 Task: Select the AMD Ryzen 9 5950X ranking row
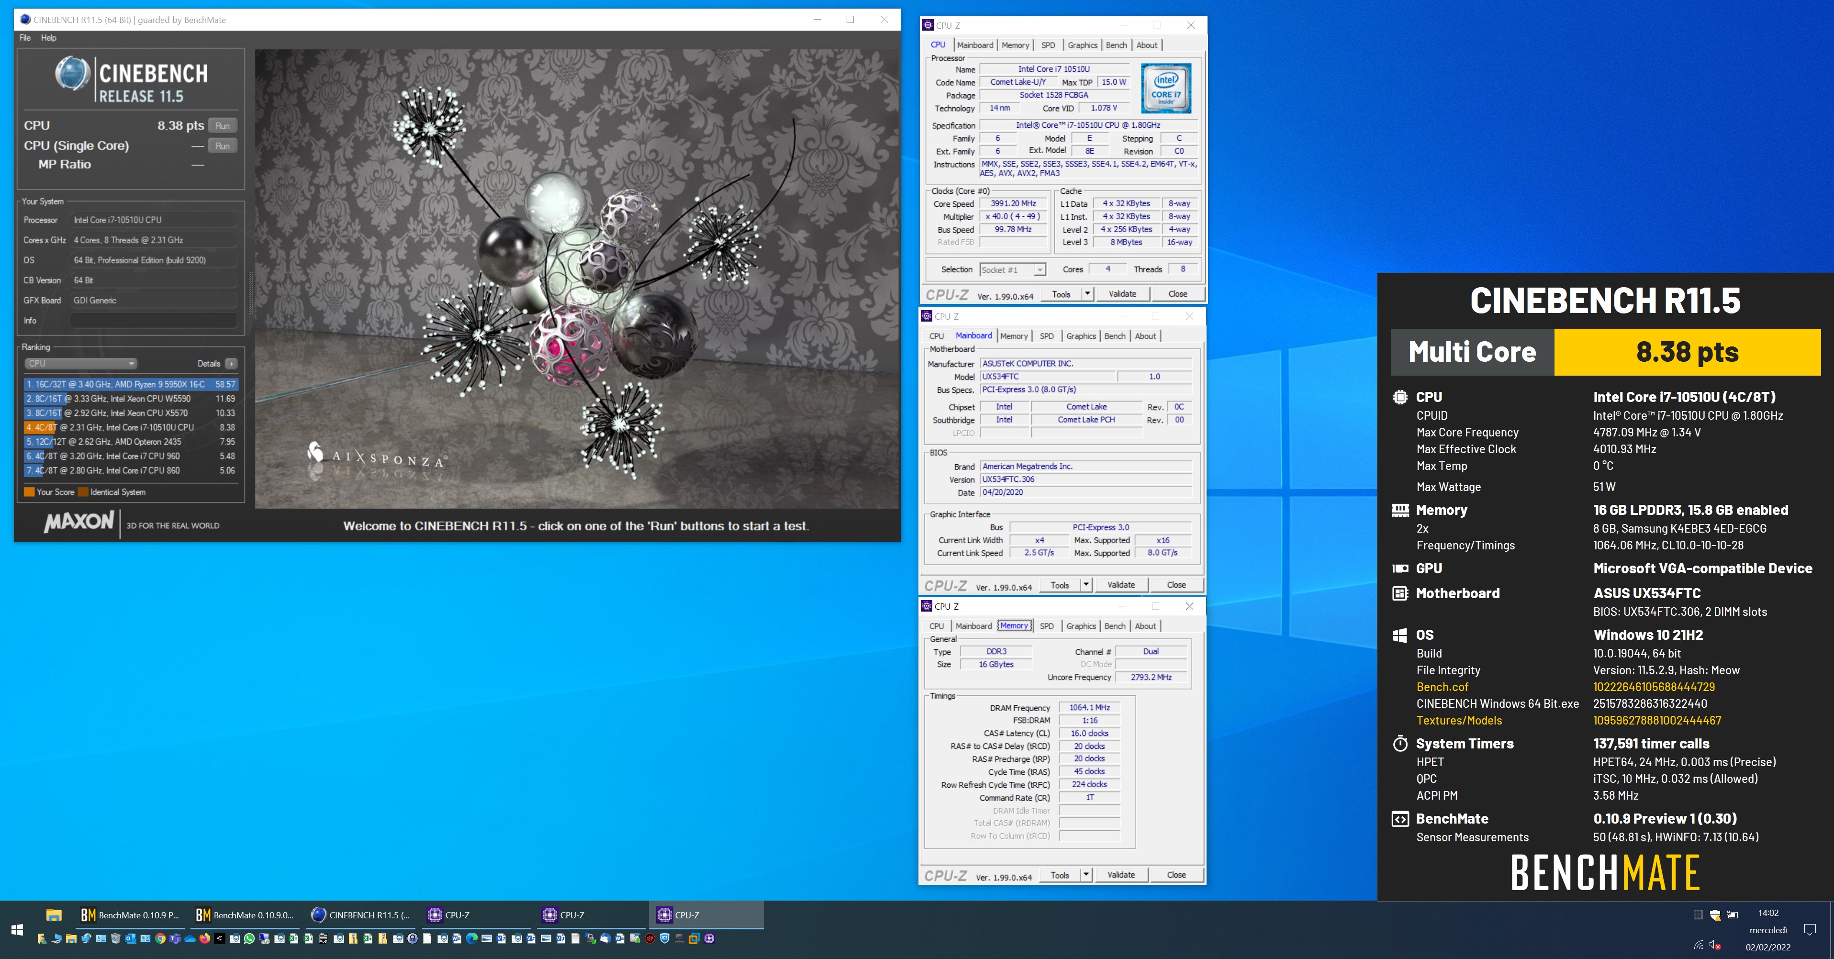coord(130,384)
